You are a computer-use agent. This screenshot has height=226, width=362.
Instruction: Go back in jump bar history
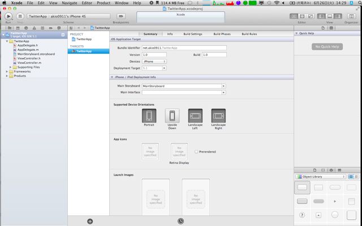[x=79, y=28]
